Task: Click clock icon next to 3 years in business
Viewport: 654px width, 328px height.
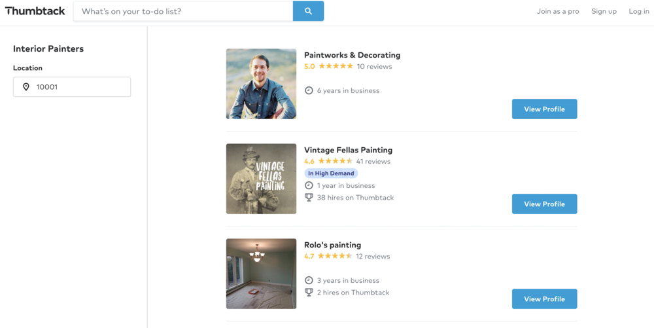Action: [x=309, y=280]
